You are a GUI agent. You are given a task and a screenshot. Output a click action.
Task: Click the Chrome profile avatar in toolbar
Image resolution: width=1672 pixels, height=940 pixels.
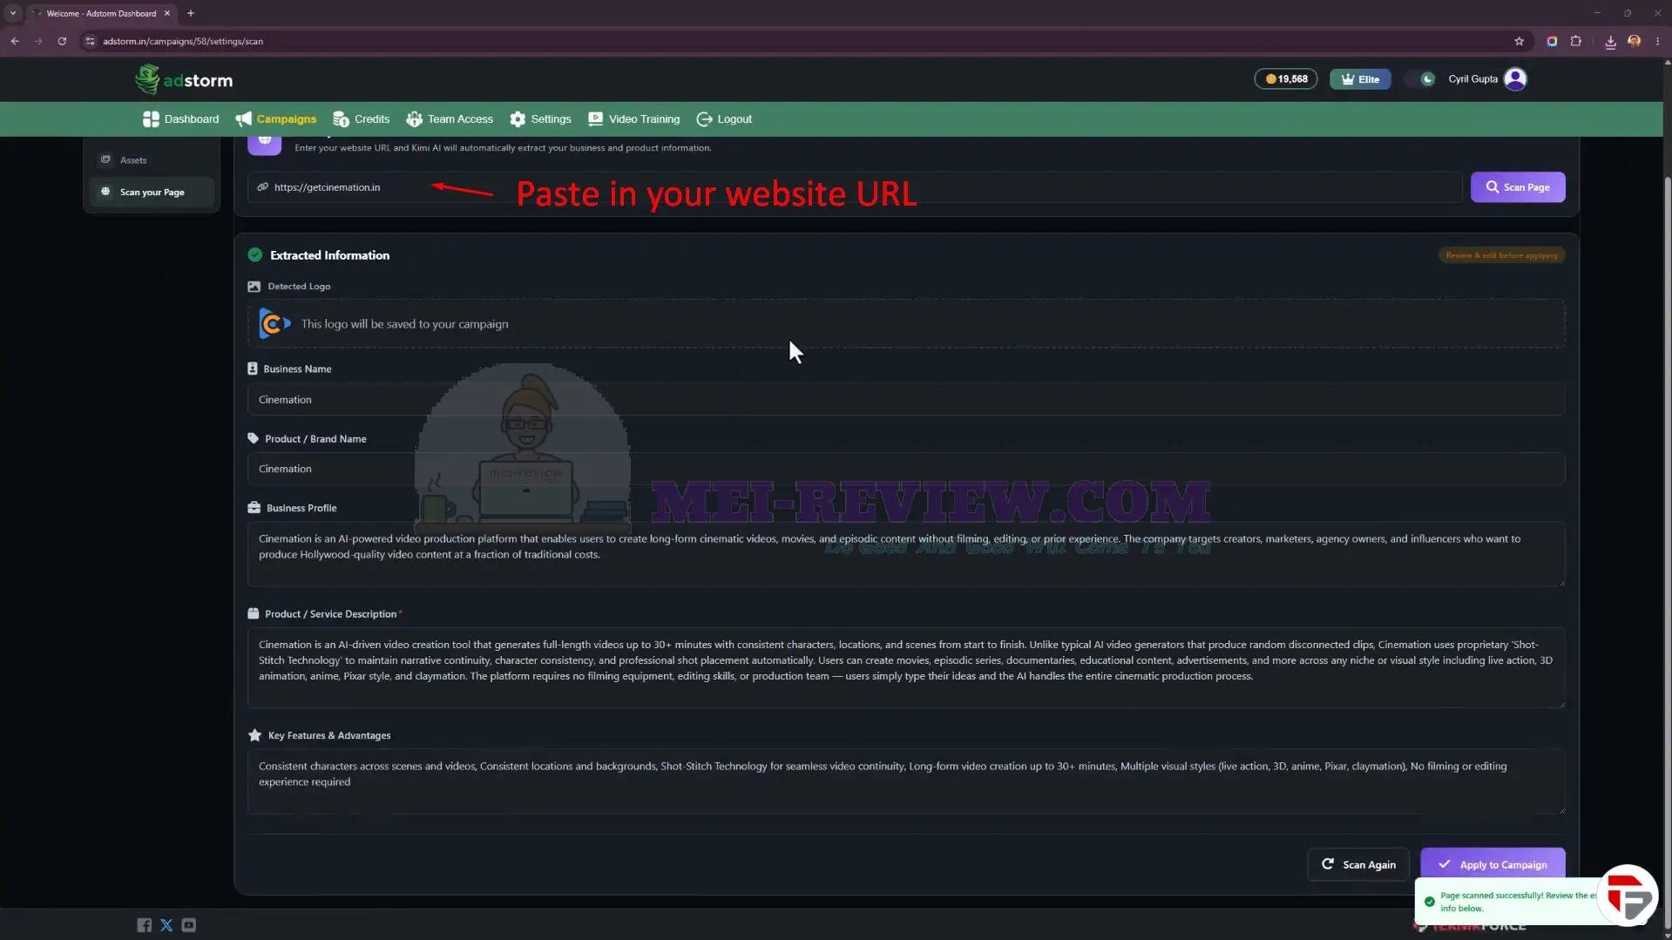coord(1635,41)
